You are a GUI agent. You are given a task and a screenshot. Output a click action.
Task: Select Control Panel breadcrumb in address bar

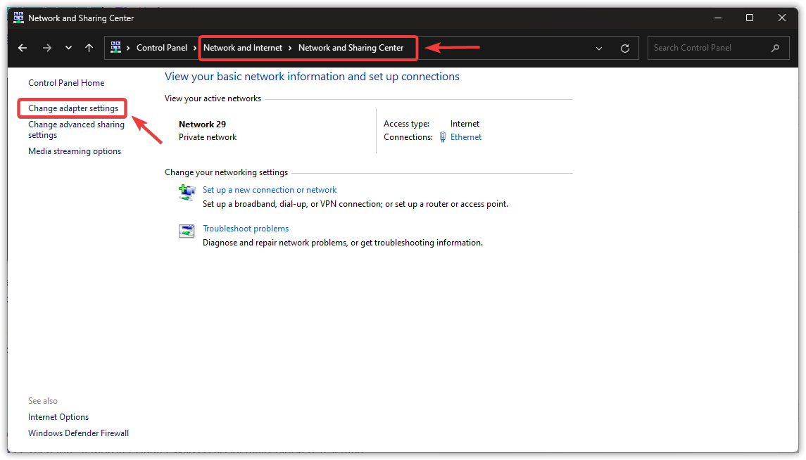(x=162, y=48)
